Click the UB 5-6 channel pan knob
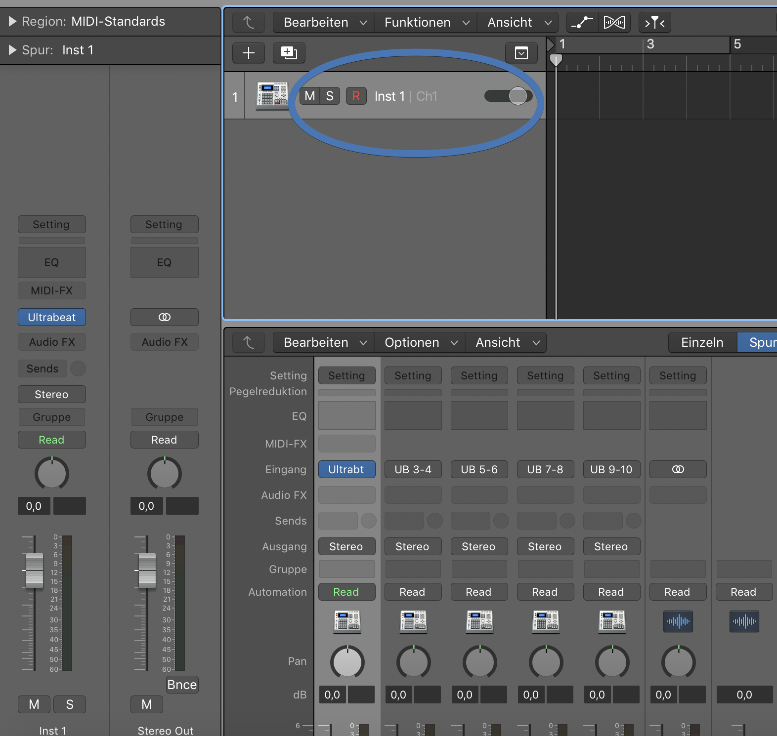This screenshot has width=777, height=736. [x=480, y=662]
